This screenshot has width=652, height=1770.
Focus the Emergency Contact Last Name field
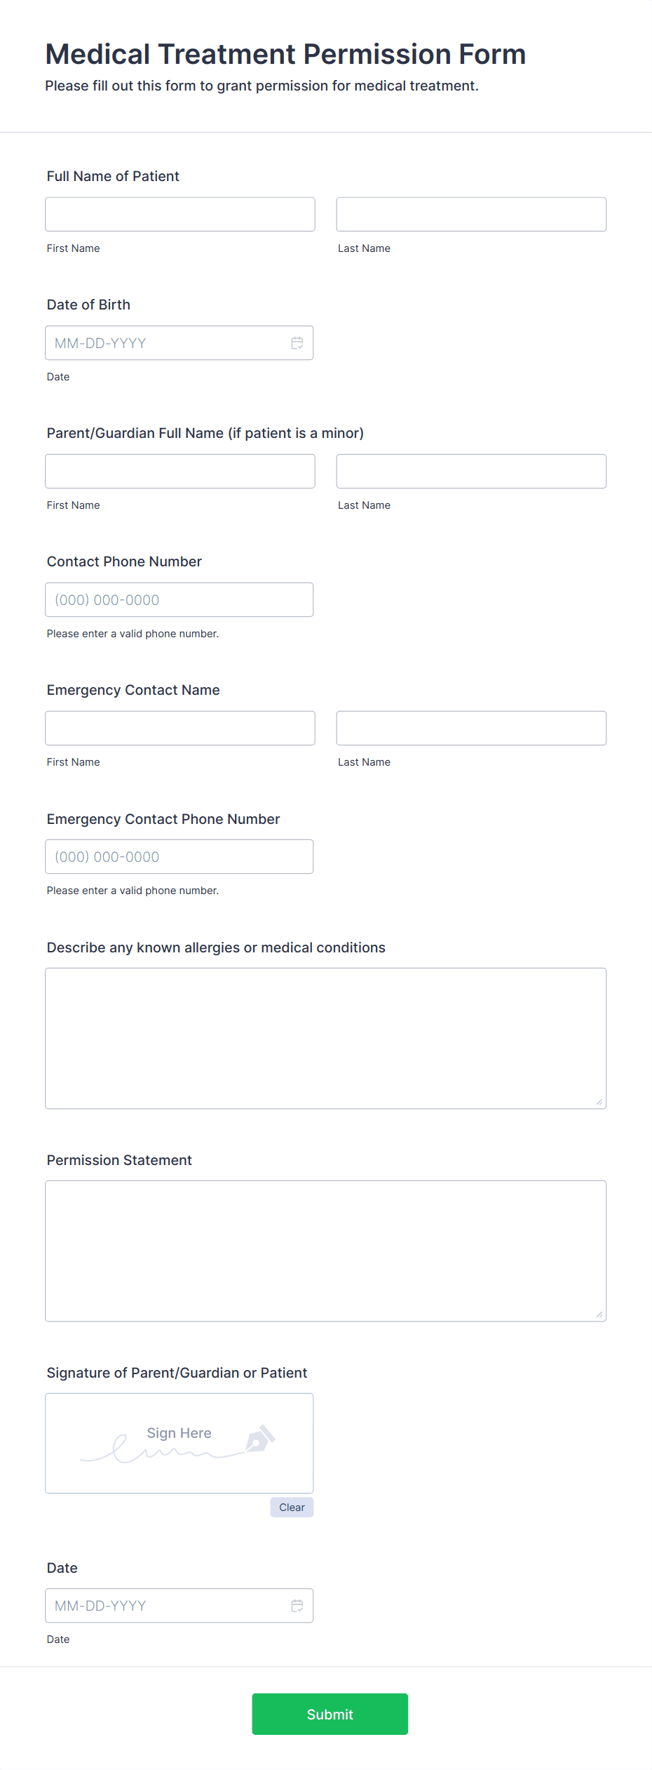tap(470, 728)
